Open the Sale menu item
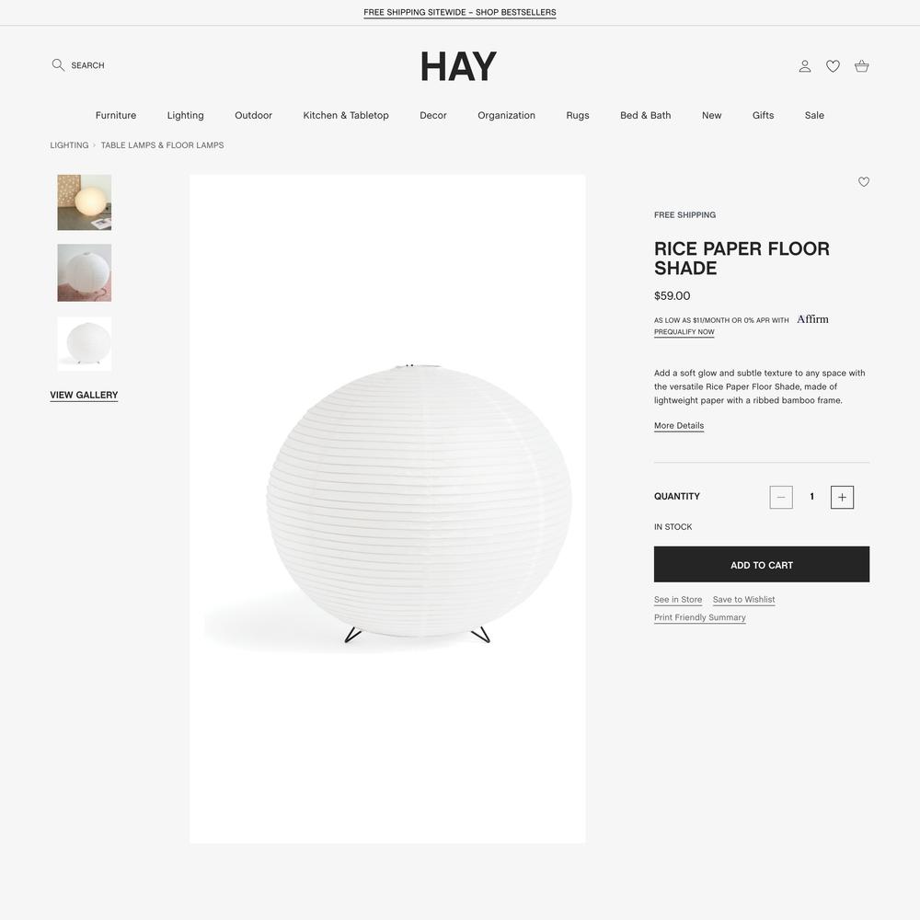The image size is (920, 920). (x=814, y=116)
